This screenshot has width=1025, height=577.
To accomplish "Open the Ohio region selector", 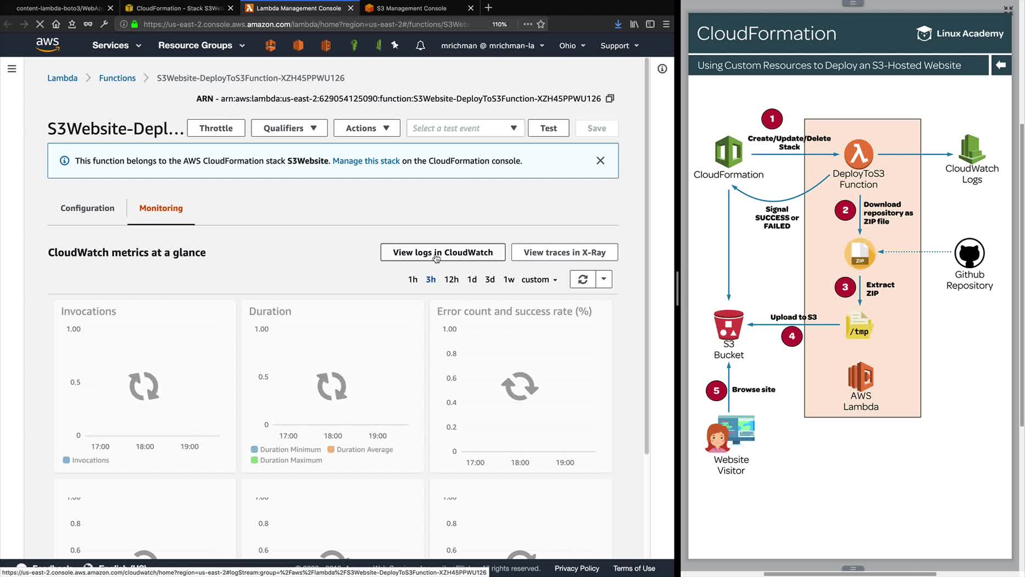I will [x=572, y=46].
